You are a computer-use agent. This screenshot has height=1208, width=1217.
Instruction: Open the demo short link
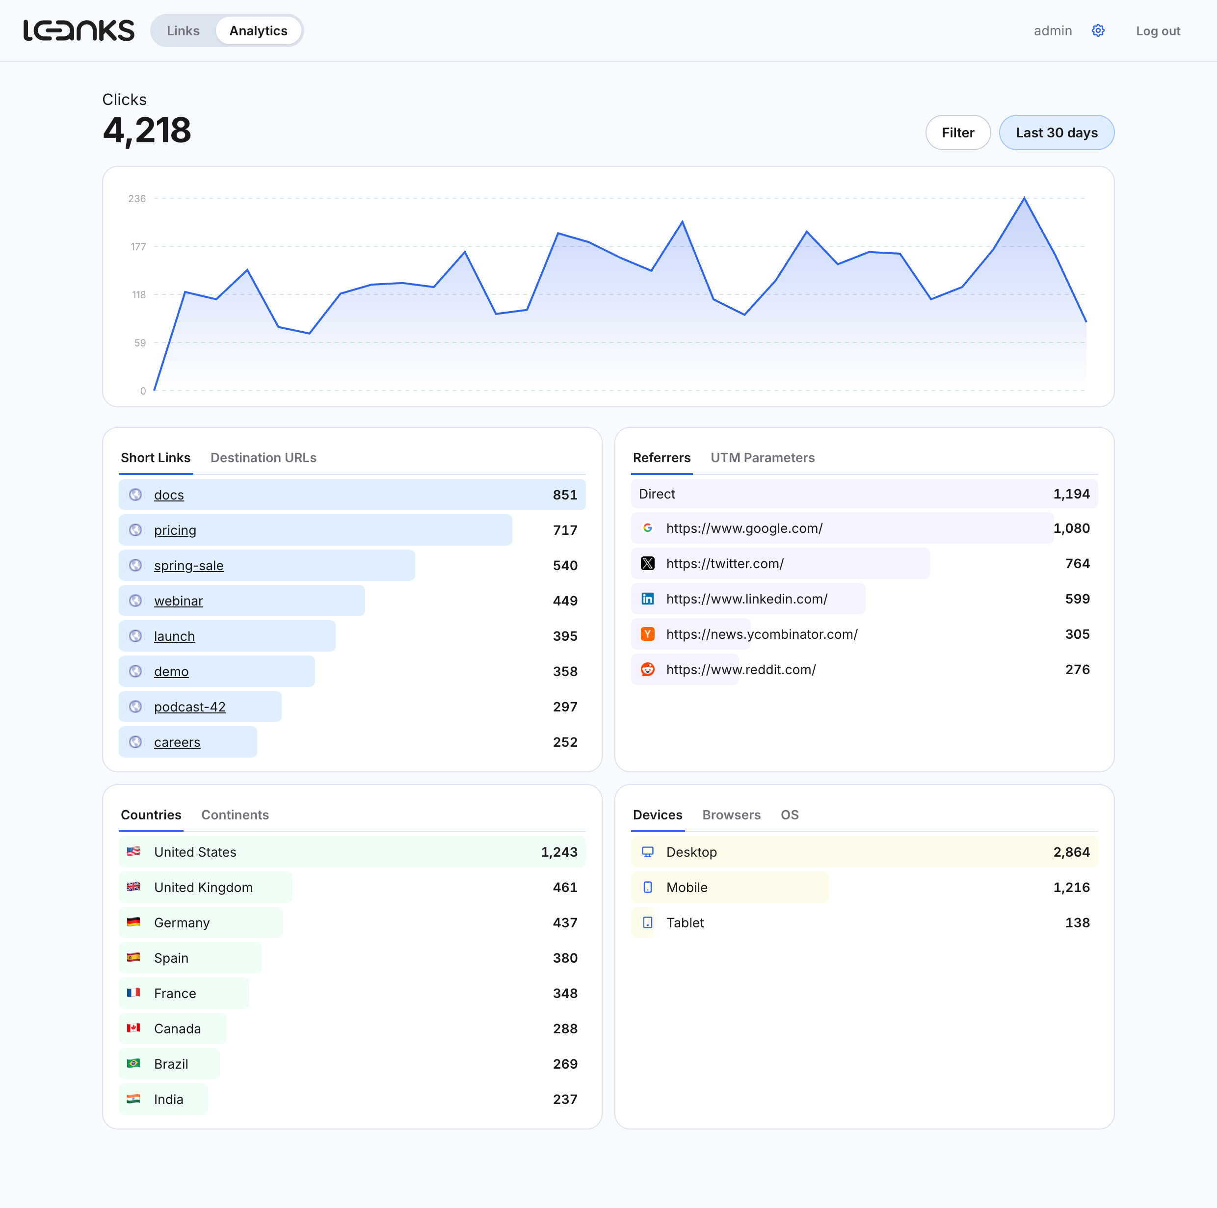click(x=171, y=671)
